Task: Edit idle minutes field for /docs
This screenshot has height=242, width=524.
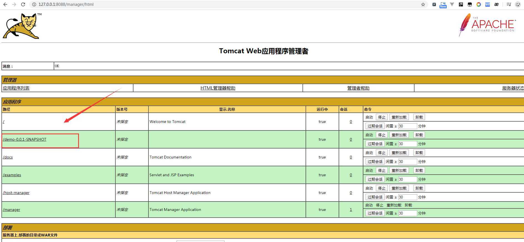Action: pyautogui.click(x=408, y=162)
